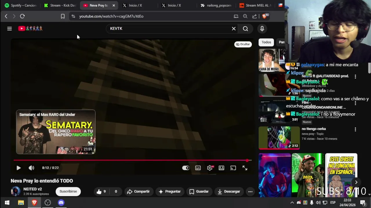View site information for youtube.com
The width and height of the screenshot is (371, 208).
click(x=73, y=16)
